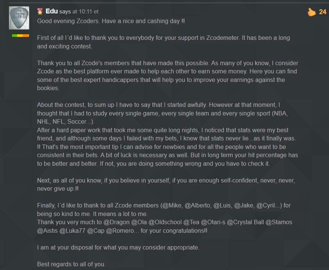This screenshot has height=270, width=329.
Task: Click the @Aistis mention
Action: (x=47, y=231)
